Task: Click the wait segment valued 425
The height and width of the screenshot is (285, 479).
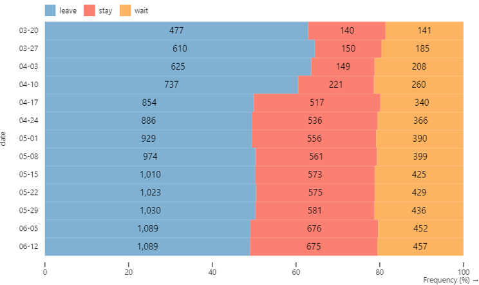Action: [x=418, y=174]
